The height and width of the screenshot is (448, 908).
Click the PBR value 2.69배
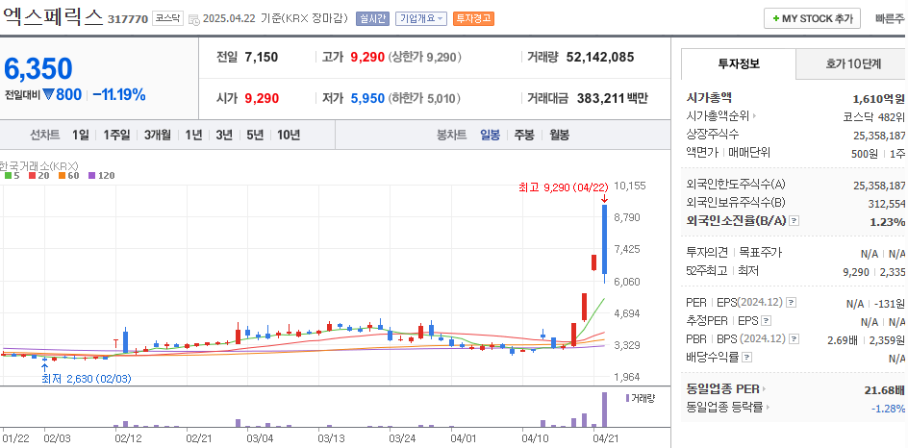pos(843,340)
